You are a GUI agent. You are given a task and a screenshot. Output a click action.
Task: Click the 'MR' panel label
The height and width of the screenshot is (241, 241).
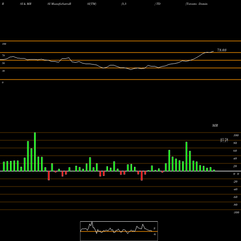[215, 125]
